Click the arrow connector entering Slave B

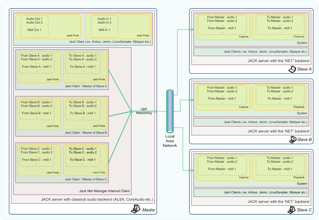click(x=191, y=100)
